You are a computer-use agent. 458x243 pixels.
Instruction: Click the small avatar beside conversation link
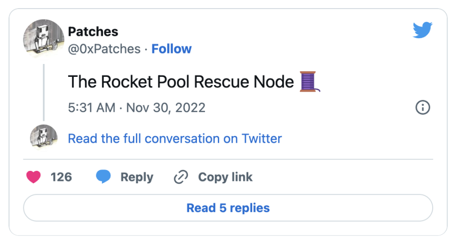tap(44, 138)
